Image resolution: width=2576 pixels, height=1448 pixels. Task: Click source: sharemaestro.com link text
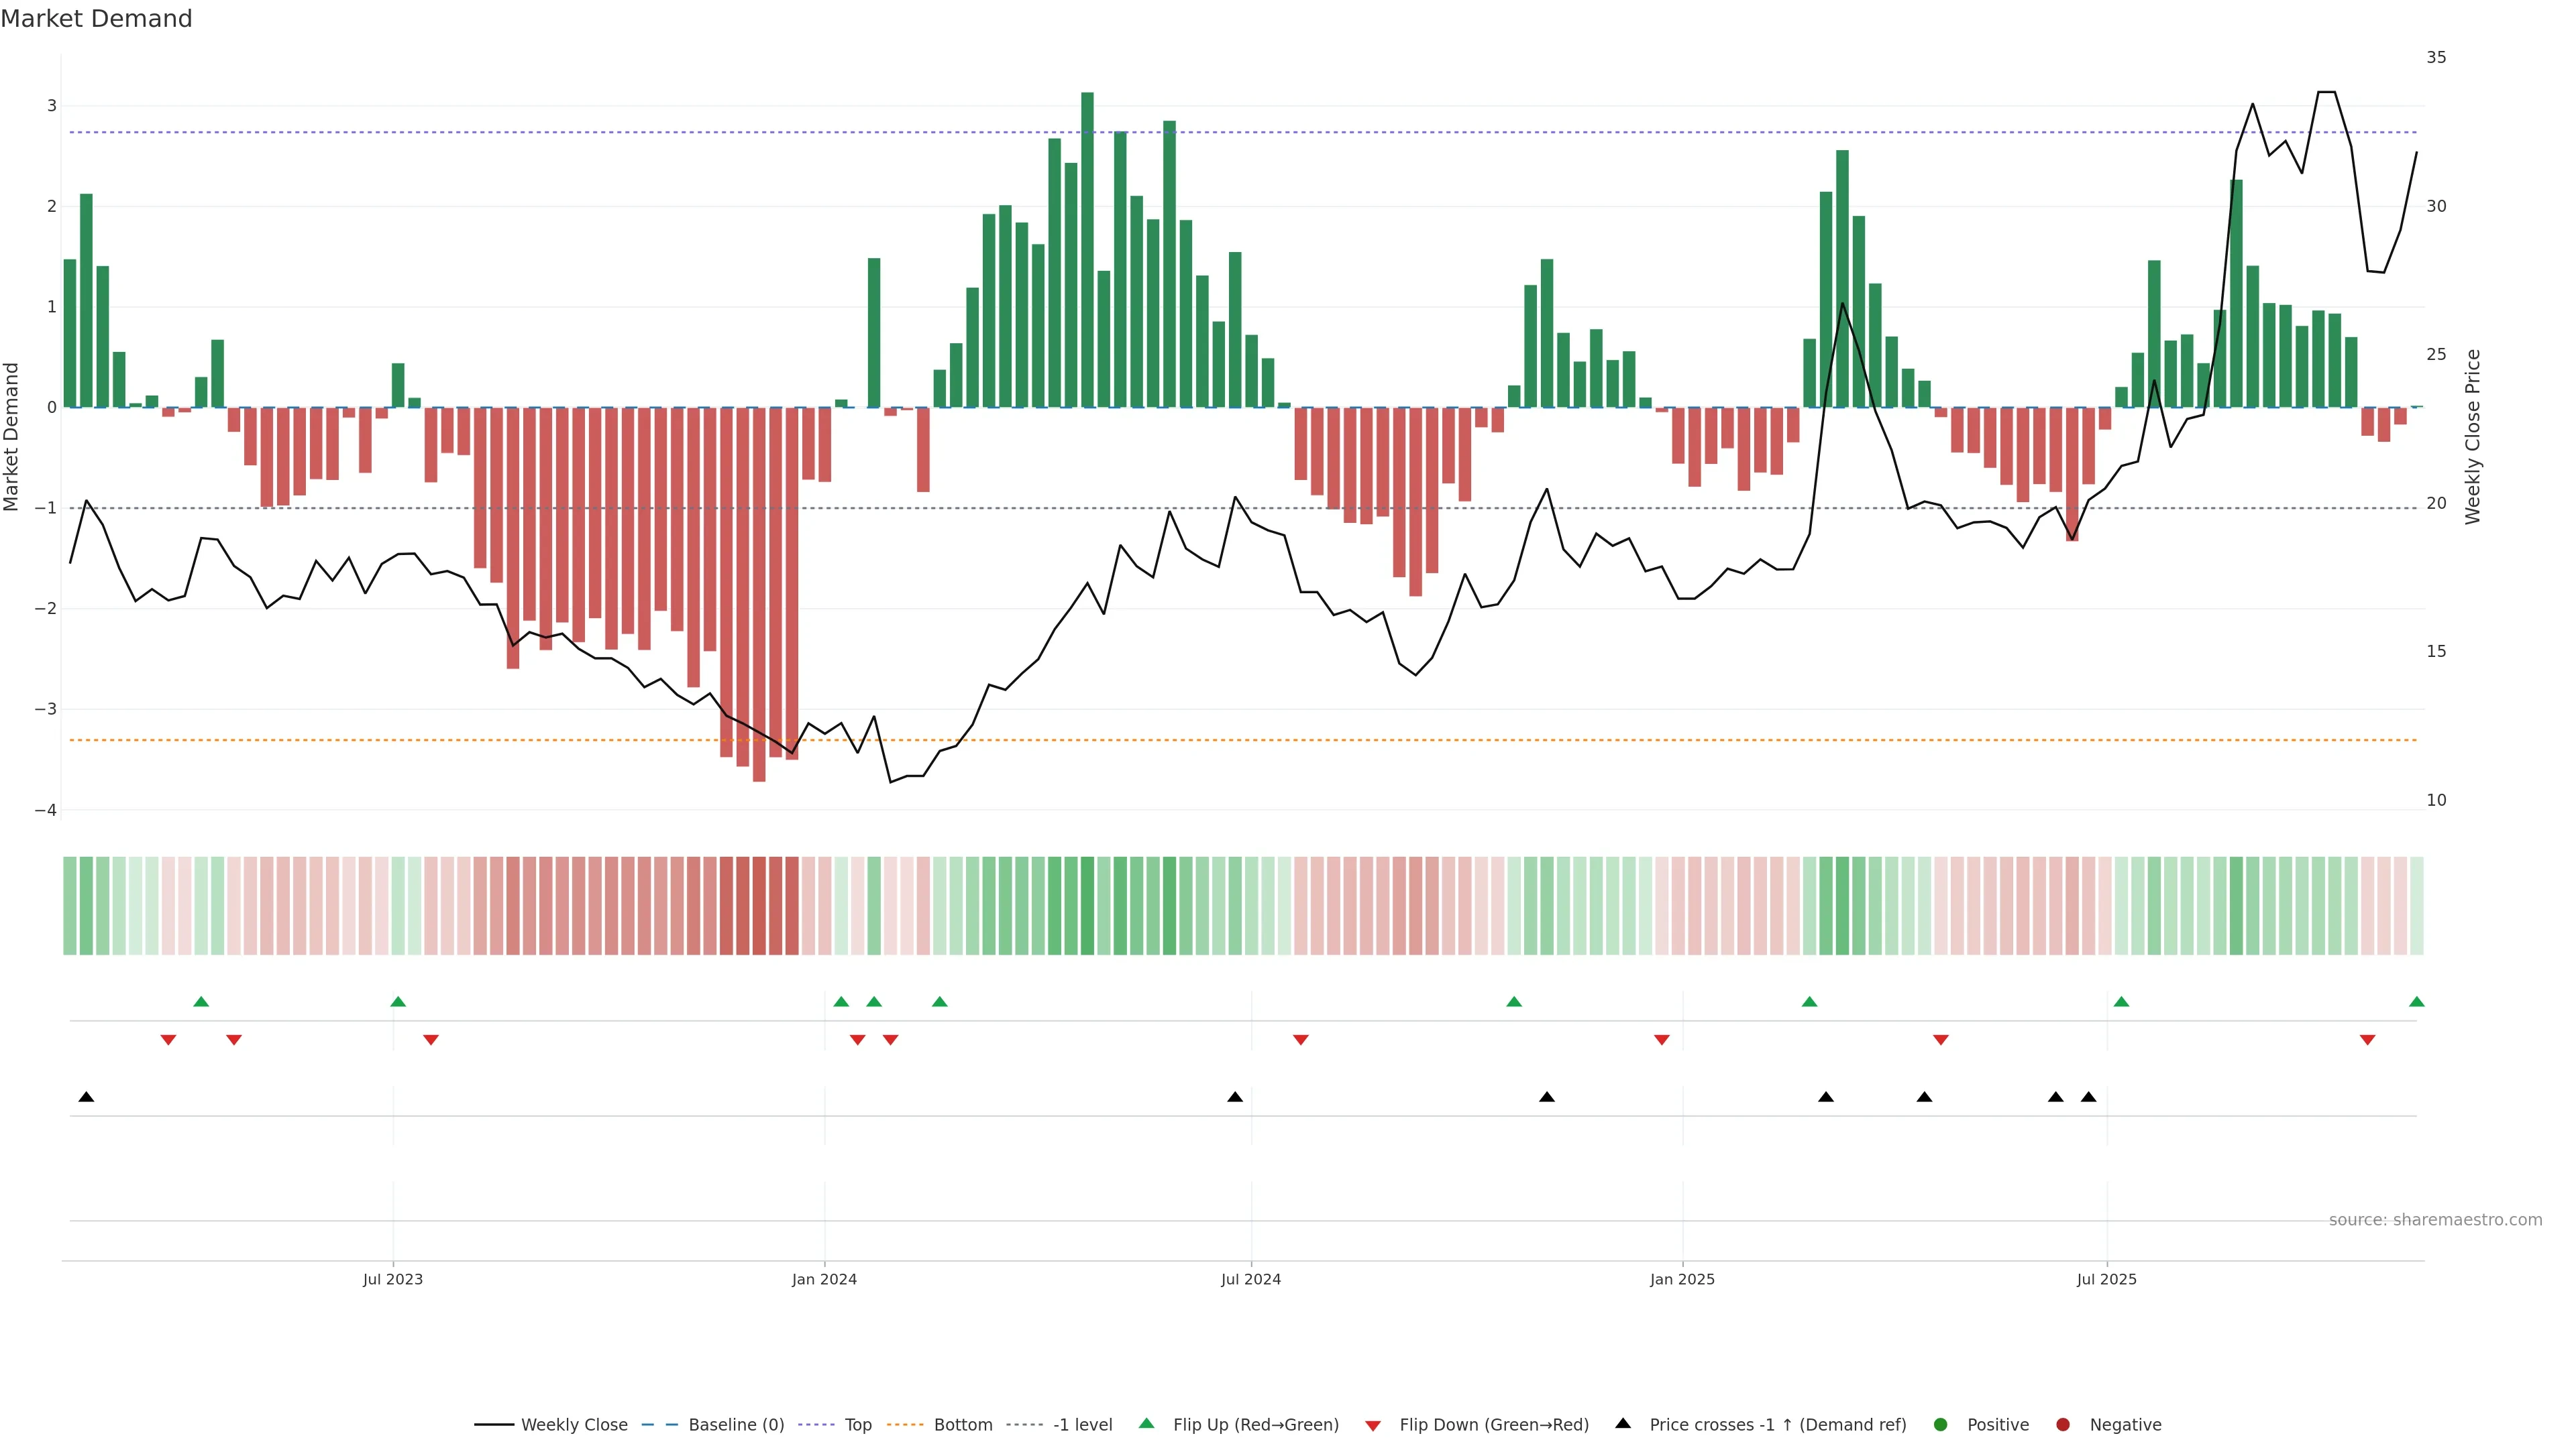coord(2435,1220)
